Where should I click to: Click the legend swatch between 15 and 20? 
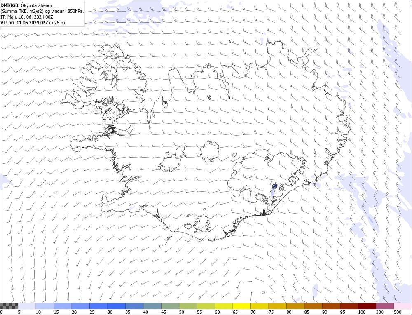click(x=63, y=306)
